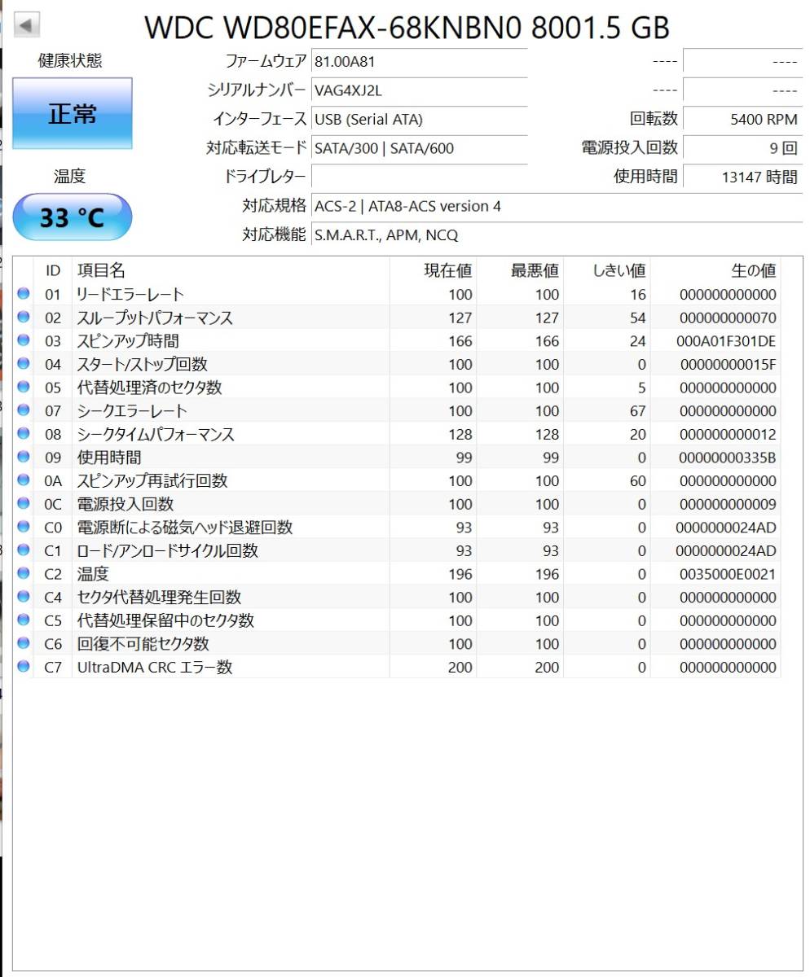Select the シークタイムパフォーマンス attribute name
Screen dimensions: 810x977
pyautogui.click(x=156, y=434)
